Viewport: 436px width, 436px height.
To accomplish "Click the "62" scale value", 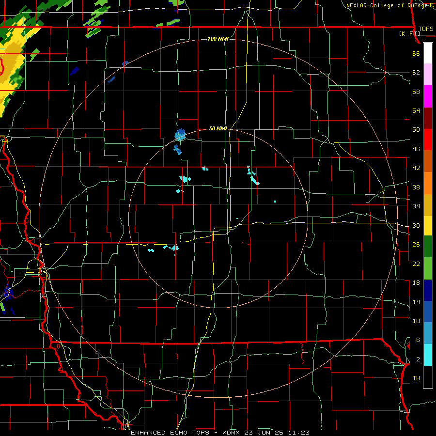I will 416,73.
